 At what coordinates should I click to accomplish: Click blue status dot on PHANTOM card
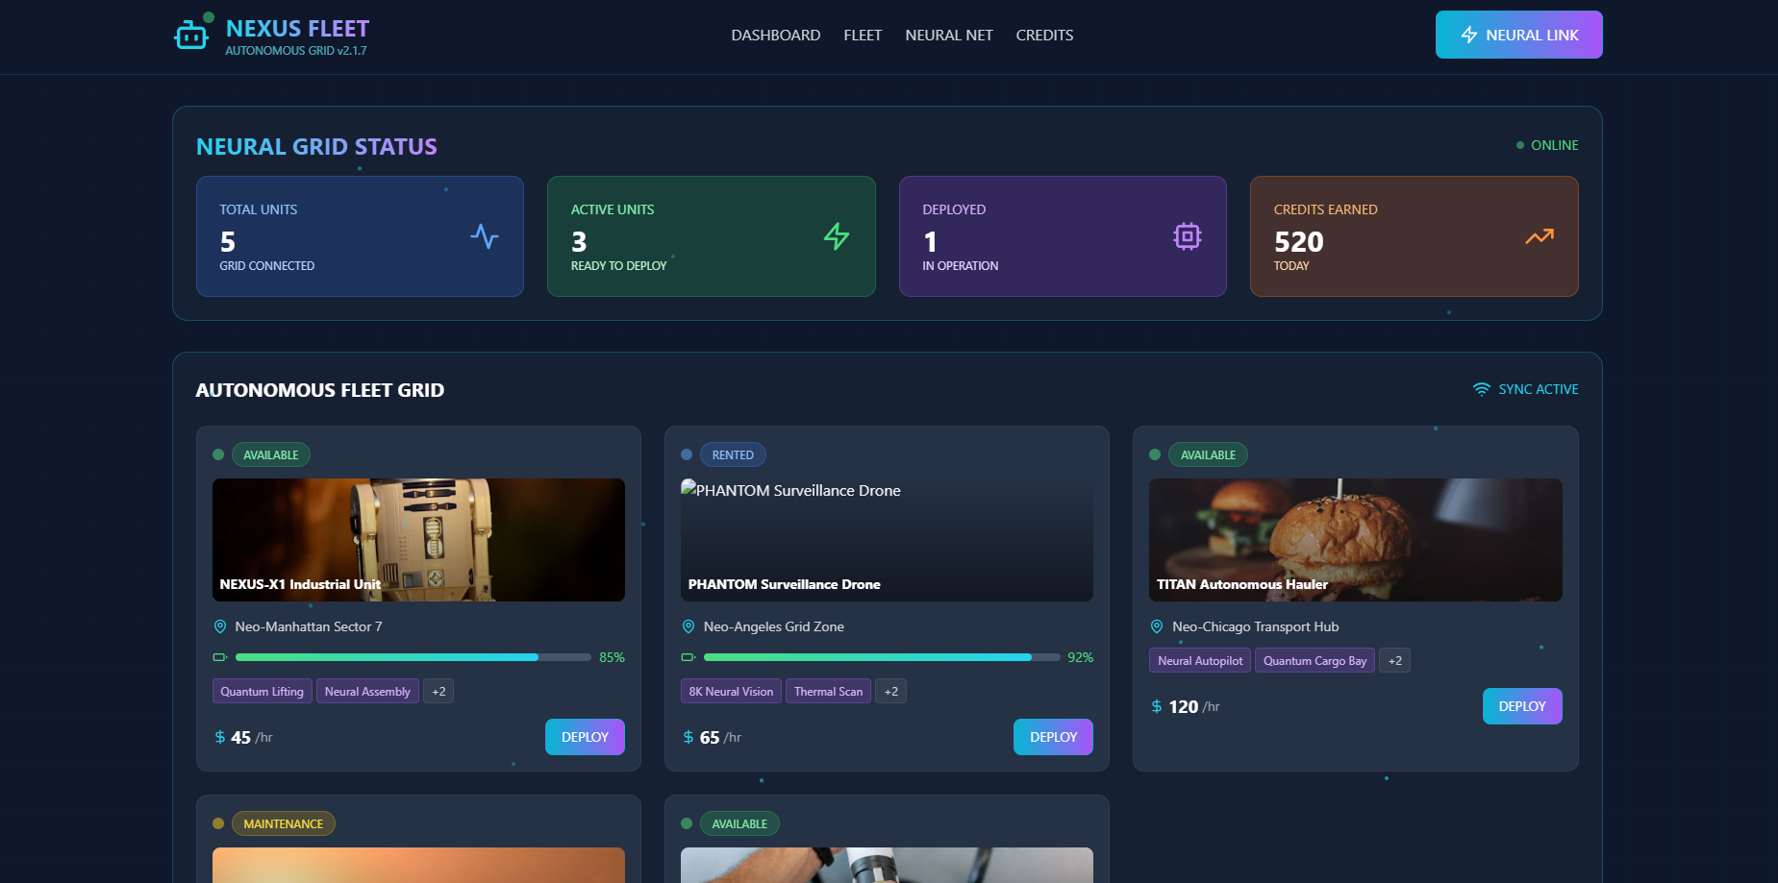(687, 454)
